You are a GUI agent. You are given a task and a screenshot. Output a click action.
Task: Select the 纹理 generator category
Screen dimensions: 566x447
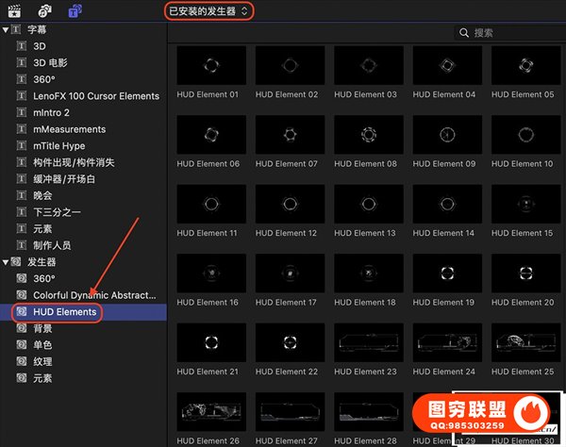pos(42,362)
